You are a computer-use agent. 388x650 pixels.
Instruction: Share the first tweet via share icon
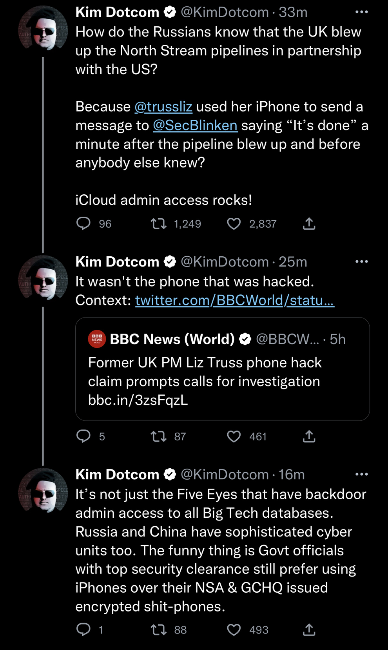(309, 224)
